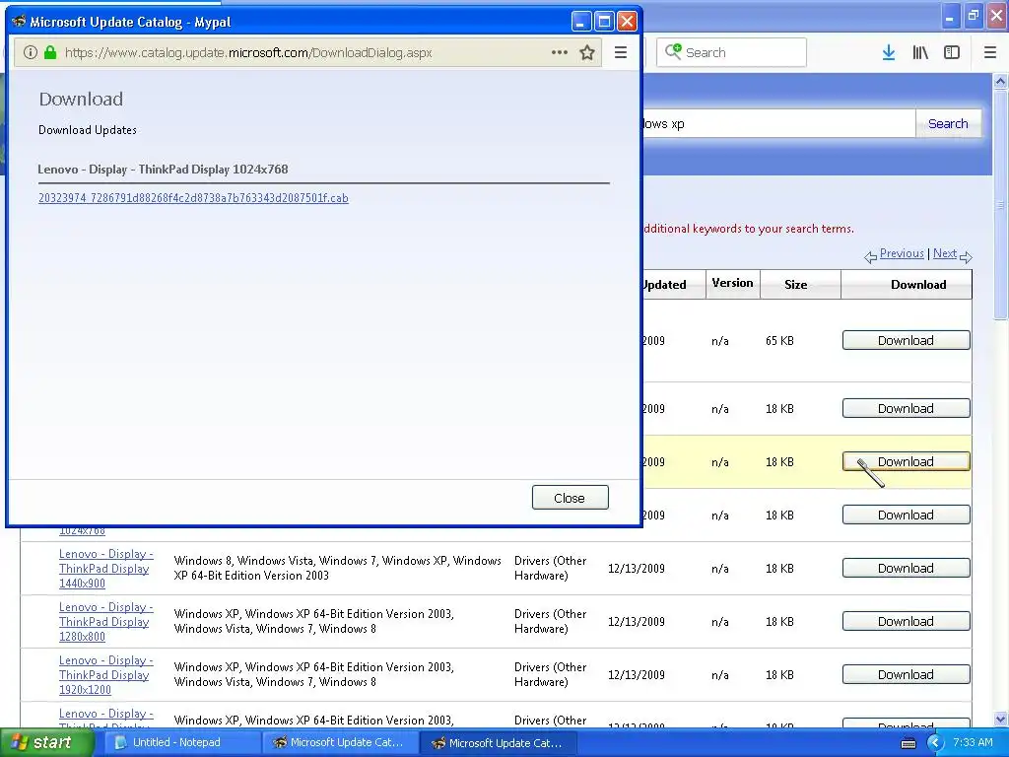The width and height of the screenshot is (1009, 757).
Task: Open Lenovo ThinkPad Display 1280x800 link
Action: (x=105, y=622)
